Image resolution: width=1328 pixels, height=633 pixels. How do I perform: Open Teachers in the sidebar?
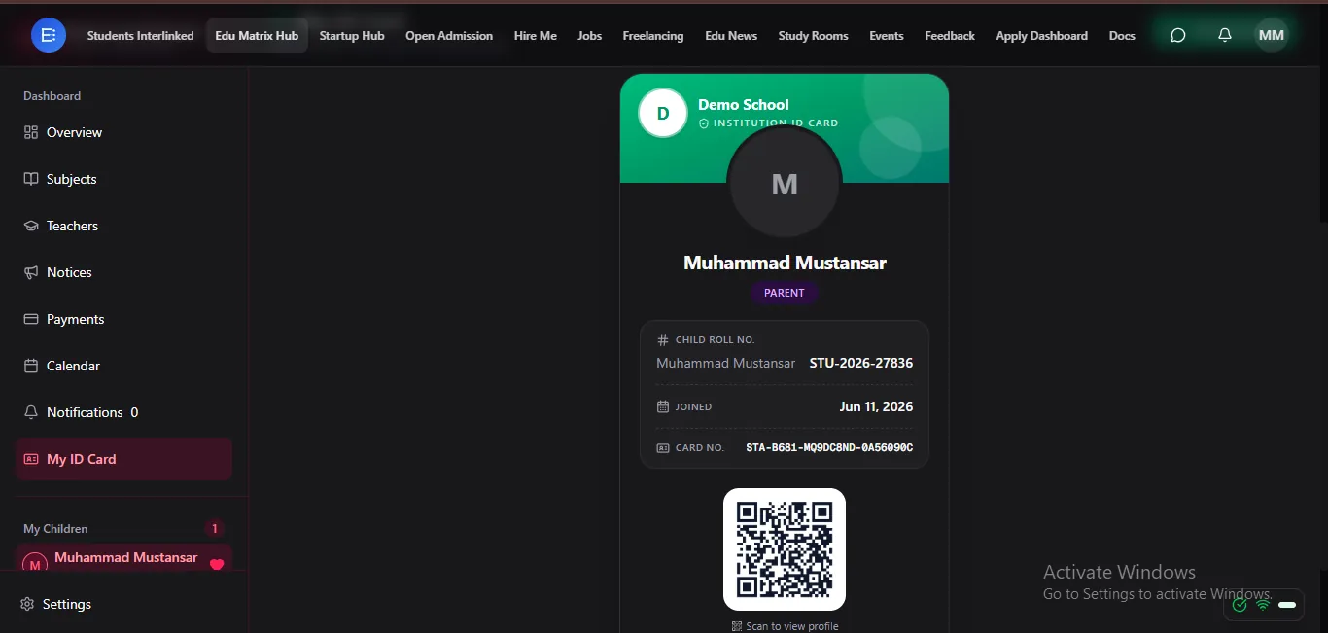point(123,226)
